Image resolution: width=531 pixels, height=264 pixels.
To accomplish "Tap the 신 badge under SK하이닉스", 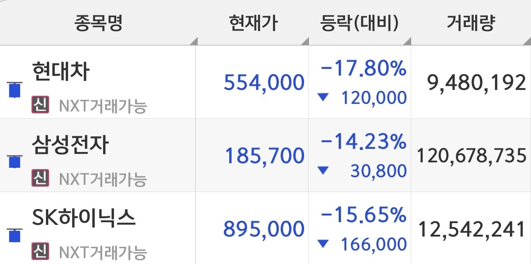I will point(40,251).
